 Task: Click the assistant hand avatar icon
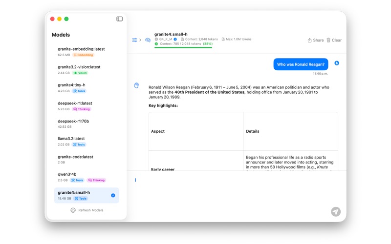click(x=136, y=85)
